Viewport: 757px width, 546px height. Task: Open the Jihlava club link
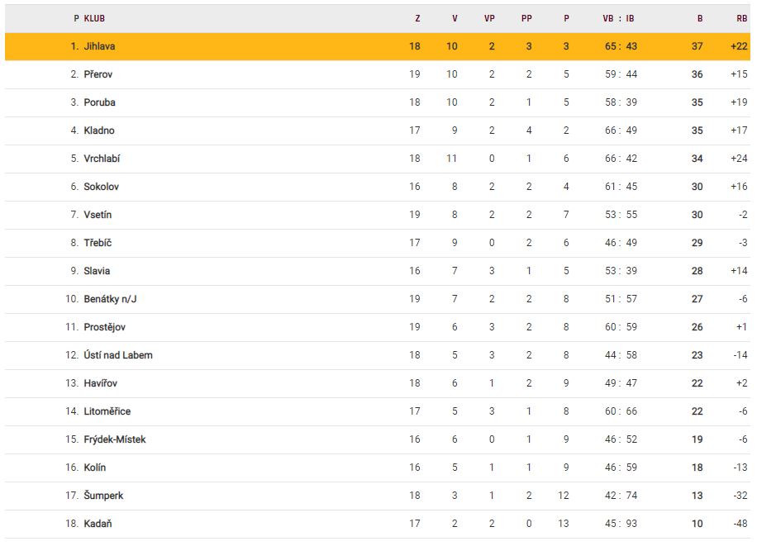pos(99,46)
